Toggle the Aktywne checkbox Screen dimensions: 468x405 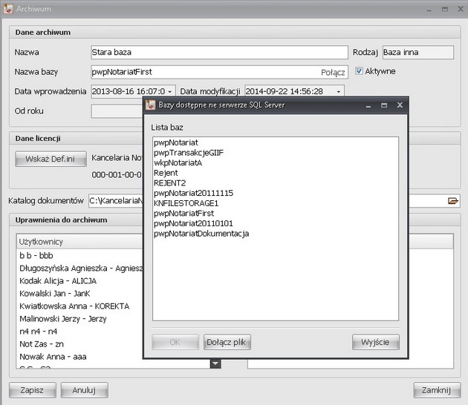(360, 71)
